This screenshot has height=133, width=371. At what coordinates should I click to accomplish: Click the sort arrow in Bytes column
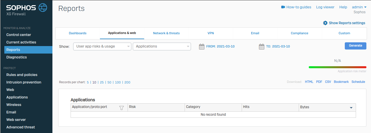point(351,108)
